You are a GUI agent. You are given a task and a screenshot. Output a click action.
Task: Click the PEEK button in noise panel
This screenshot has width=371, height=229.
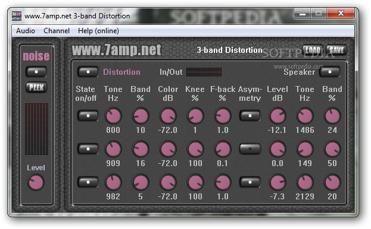[36, 87]
